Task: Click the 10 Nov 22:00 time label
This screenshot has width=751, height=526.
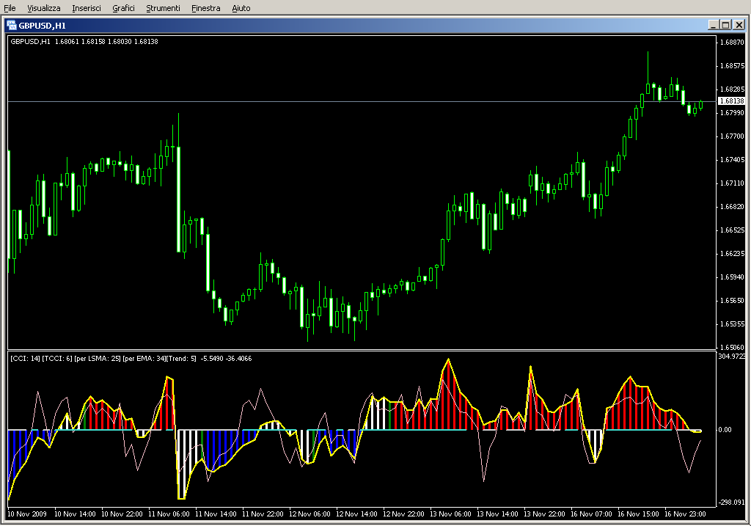Action: click(x=122, y=514)
